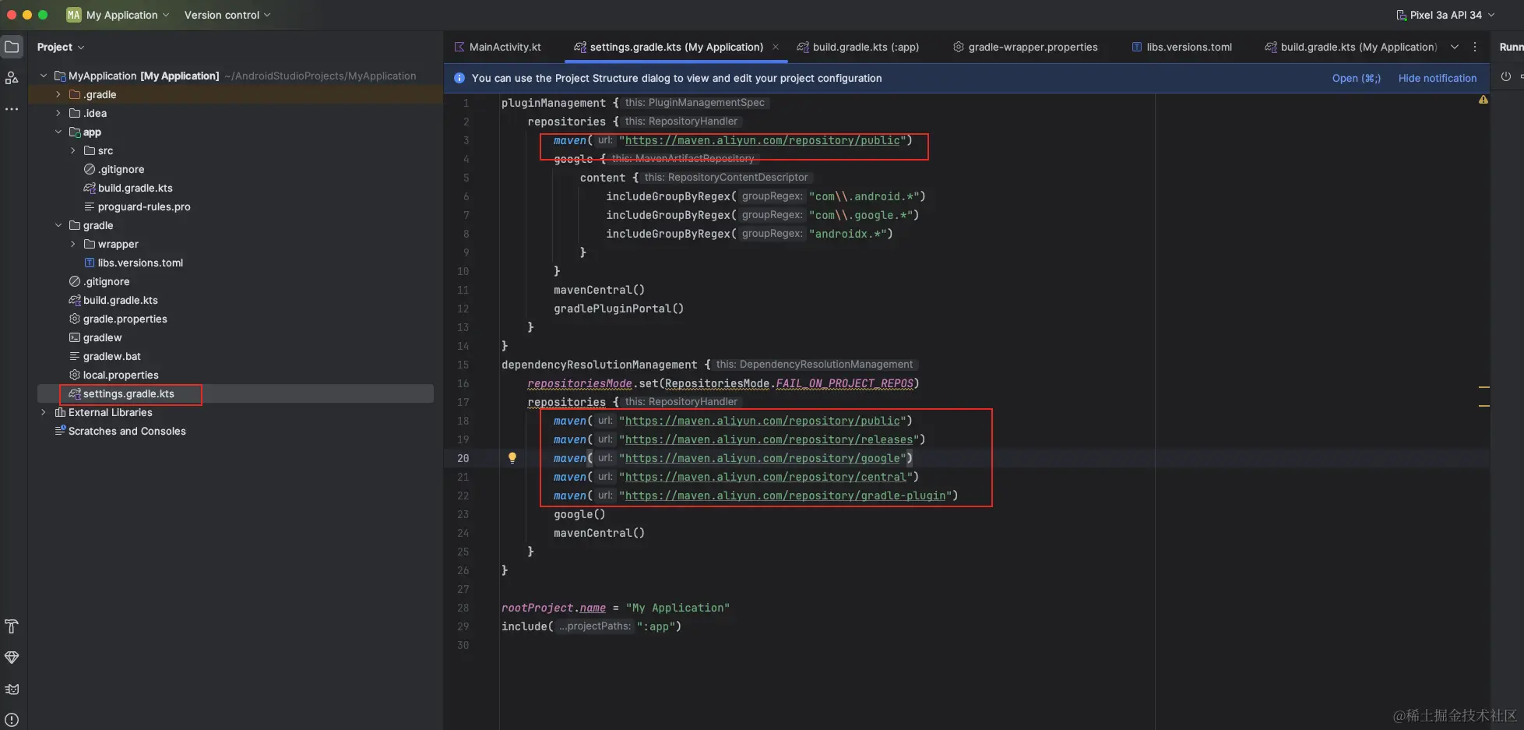Expand the .gradle folder

pyautogui.click(x=58, y=94)
